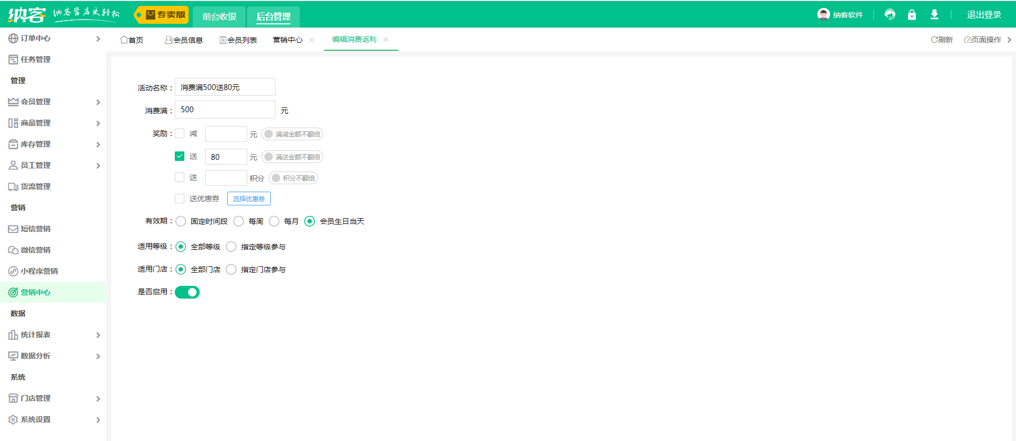Open 短信营销 in the sidebar
This screenshot has width=1016, height=441.
pyautogui.click(x=35, y=229)
